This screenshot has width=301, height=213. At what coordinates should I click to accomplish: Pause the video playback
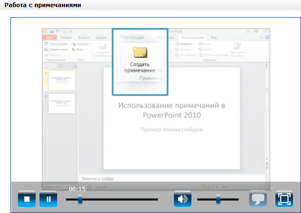48,199
